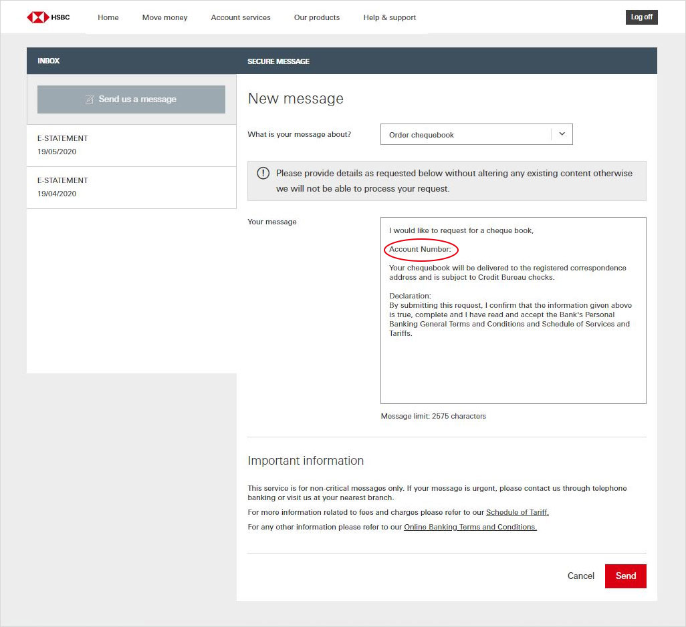Open the E-STATEMENT dated 19/04/2020
The image size is (686, 627).
(131, 188)
